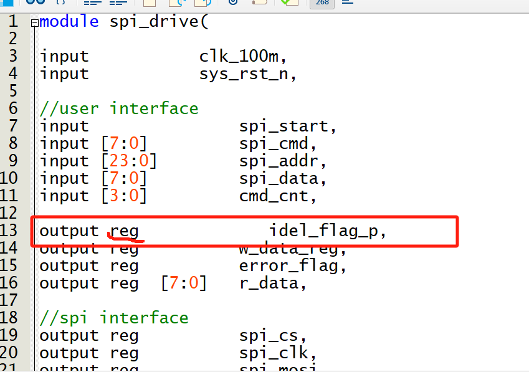The width and height of the screenshot is (529, 372).
Task: Click the hamburger lines icon near toolbar end
Action: pos(346,4)
